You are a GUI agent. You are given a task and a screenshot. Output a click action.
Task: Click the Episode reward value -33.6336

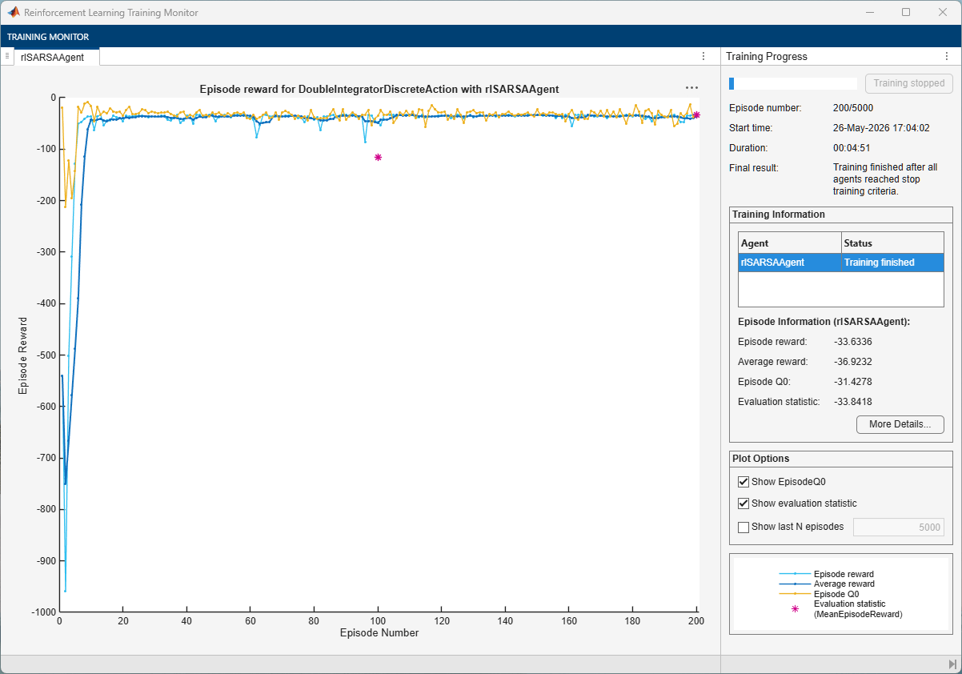[853, 342]
